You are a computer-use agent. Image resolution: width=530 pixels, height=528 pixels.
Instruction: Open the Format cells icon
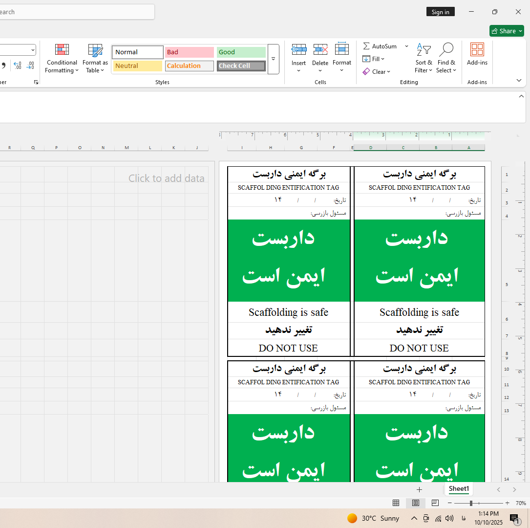coord(341,49)
